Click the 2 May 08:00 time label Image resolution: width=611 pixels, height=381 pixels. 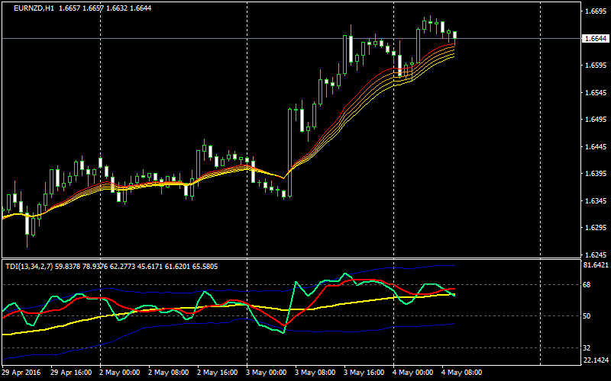point(168,373)
